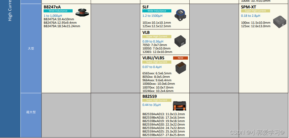Click the VLB 10050: 7.0x10.0mm entry
This screenshot has width=289, height=138.
coord(157,48)
